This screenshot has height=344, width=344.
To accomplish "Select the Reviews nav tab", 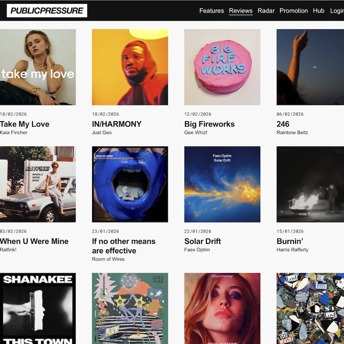I will (x=241, y=11).
